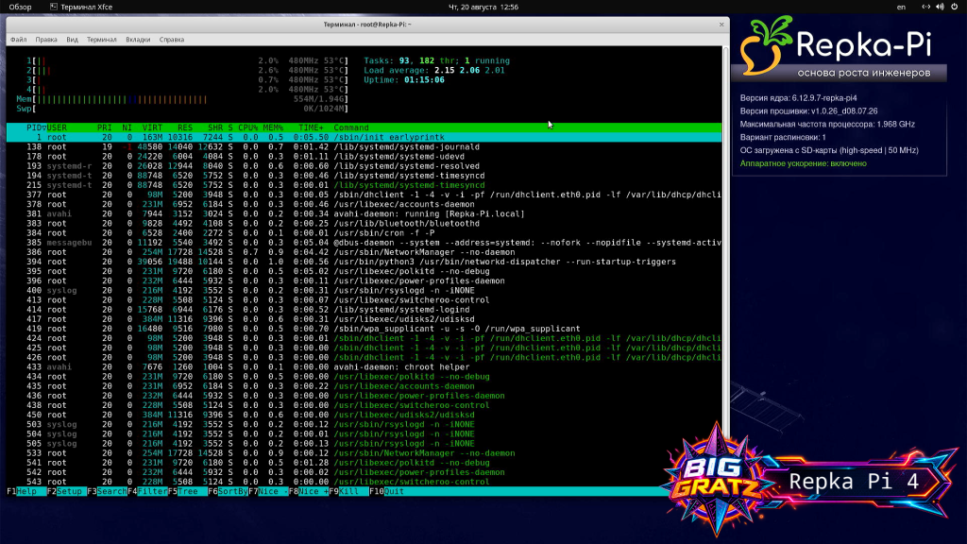Viewport: 967px width, 544px height.
Task: Close the terminal window
Action: coord(721,25)
